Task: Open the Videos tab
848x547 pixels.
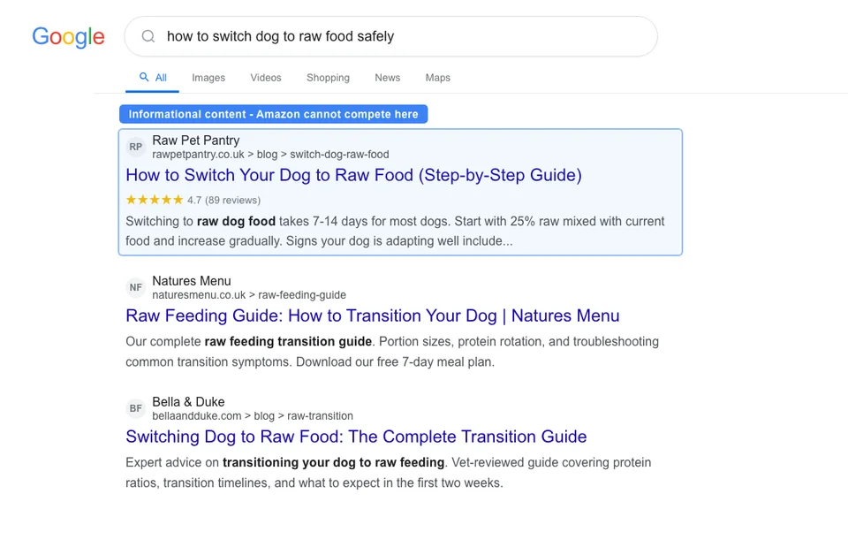Action: 265,78
